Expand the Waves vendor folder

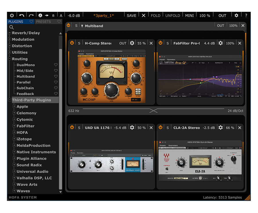click(14, 191)
